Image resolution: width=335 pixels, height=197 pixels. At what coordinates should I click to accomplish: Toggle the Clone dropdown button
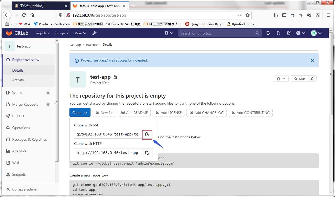[x=80, y=113]
